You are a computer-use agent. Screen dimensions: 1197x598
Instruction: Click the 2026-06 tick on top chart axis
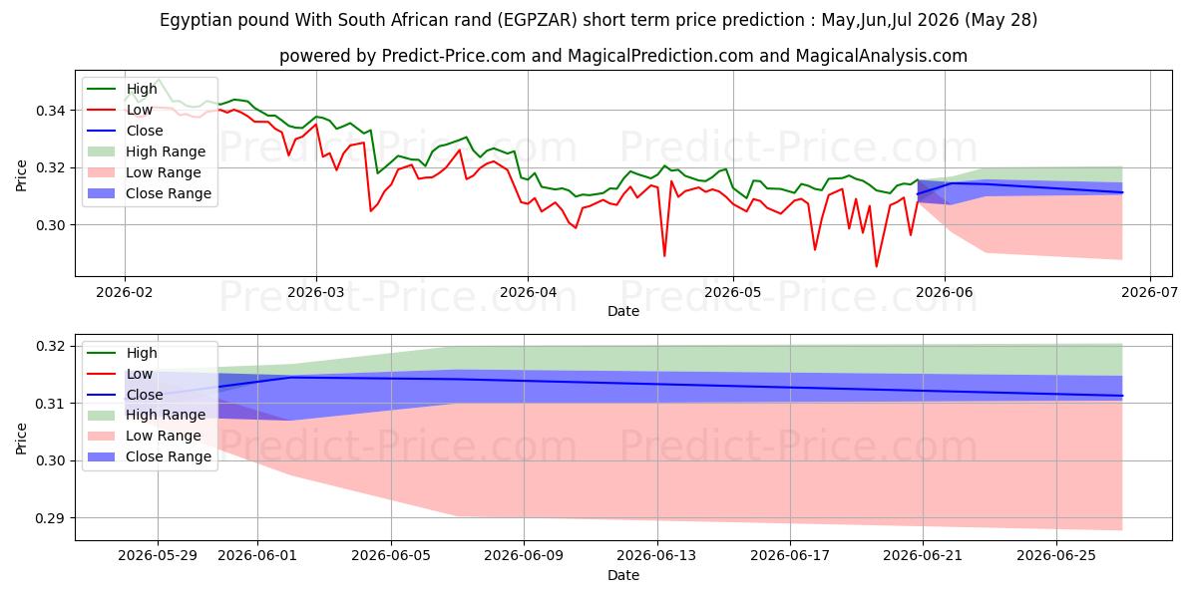coord(945,294)
